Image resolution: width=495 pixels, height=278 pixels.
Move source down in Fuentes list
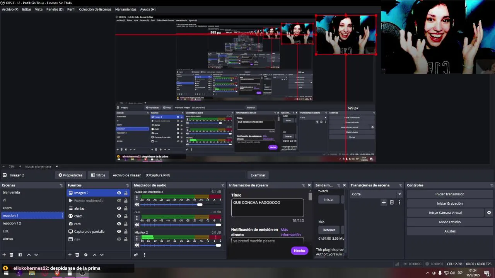(102, 255)
